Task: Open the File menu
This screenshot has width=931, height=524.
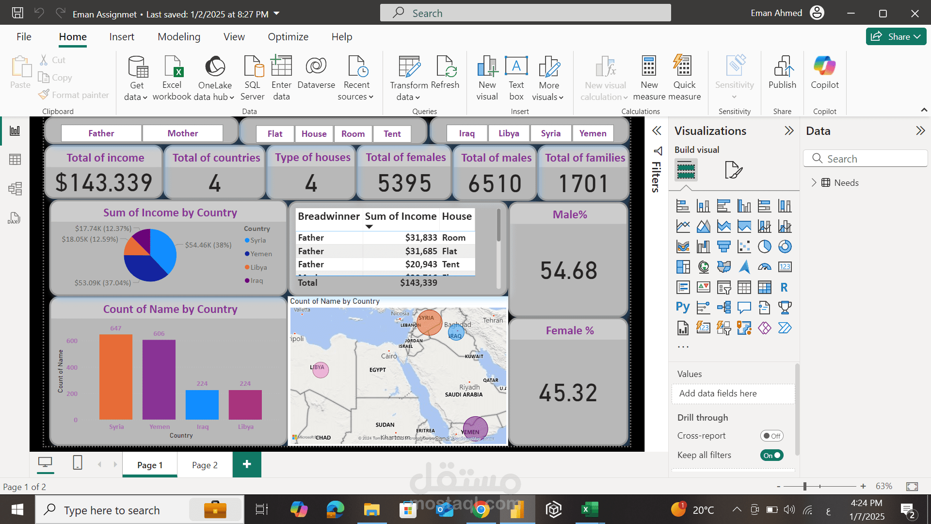Action: tap(24, 37)
